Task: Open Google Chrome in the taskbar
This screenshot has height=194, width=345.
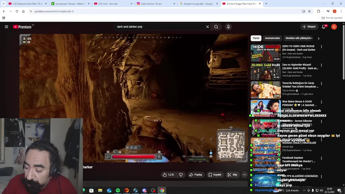Action: (x=162, y=190)
